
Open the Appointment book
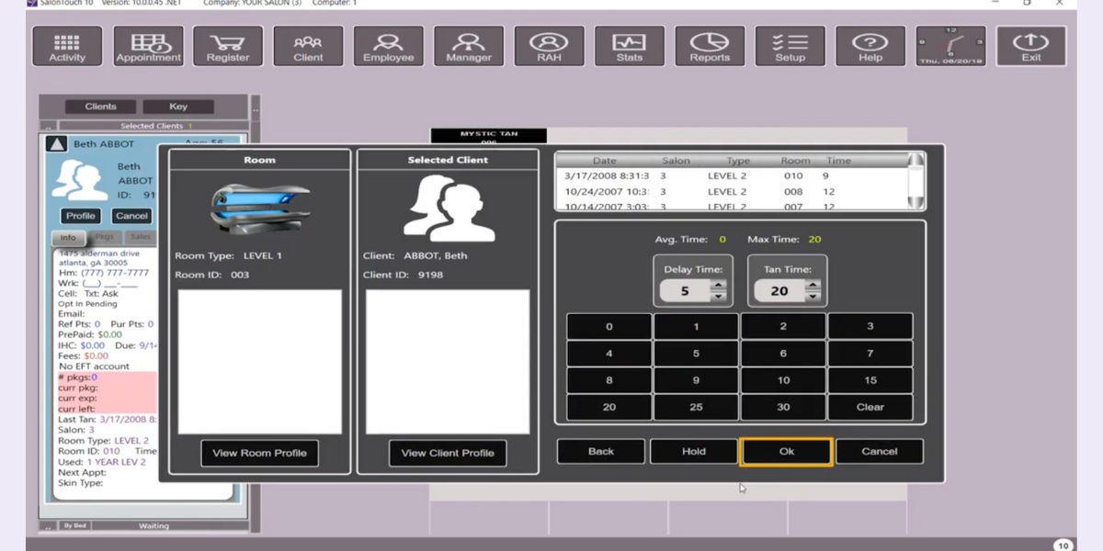pos(147,45)
